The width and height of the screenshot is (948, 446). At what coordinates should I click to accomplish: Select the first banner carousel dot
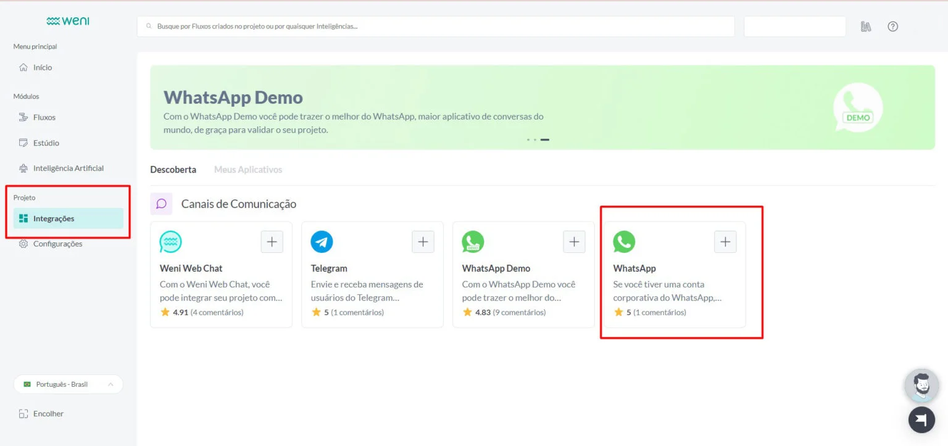(x=528, y=139)
